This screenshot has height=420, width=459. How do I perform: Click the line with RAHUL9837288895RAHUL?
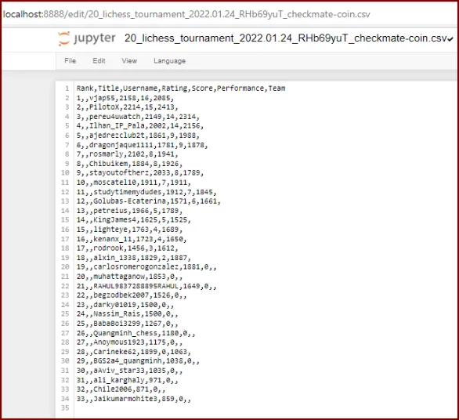146,286
